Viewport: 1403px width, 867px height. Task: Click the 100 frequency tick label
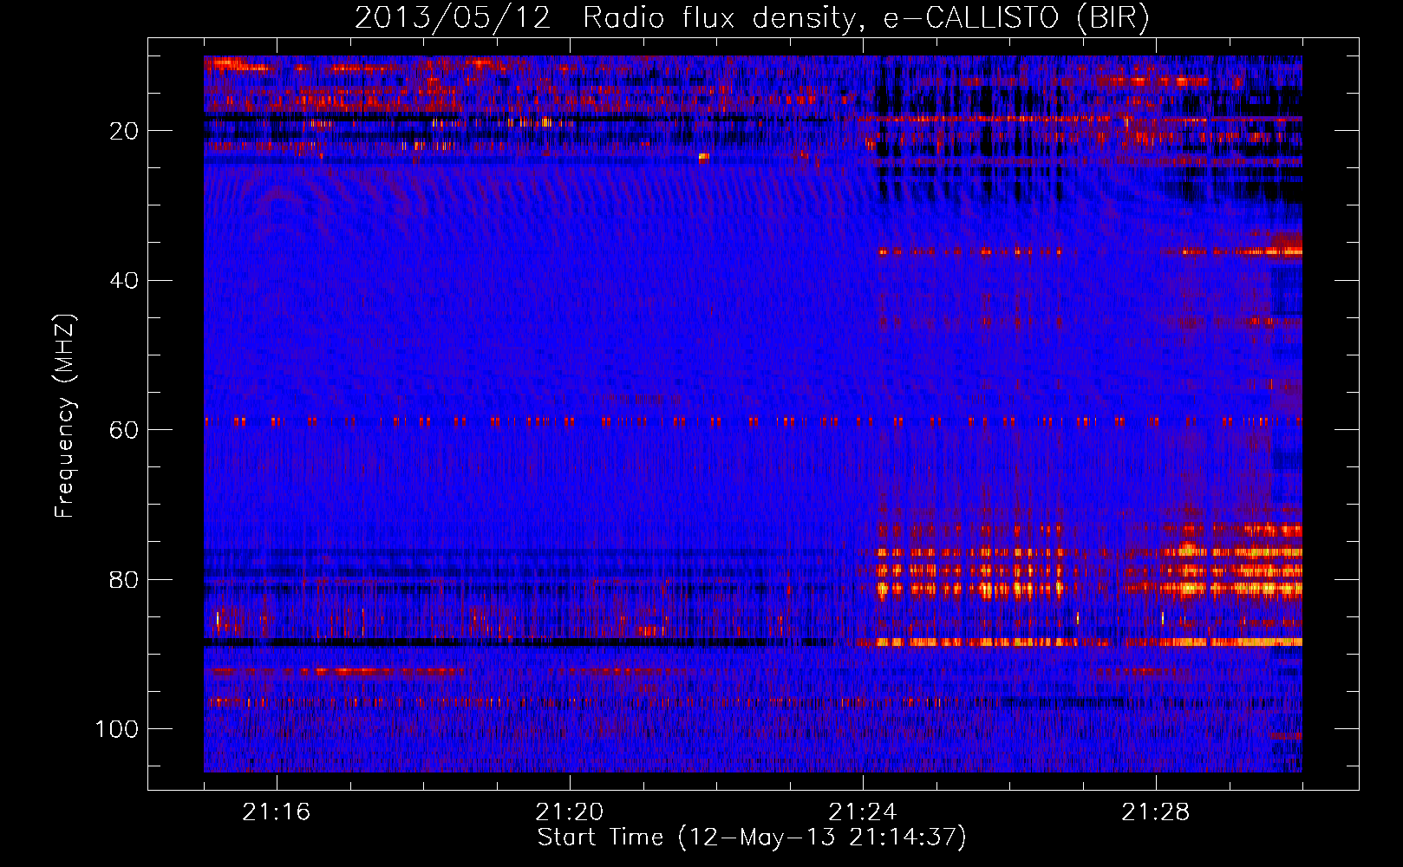[x=117, y=729]
